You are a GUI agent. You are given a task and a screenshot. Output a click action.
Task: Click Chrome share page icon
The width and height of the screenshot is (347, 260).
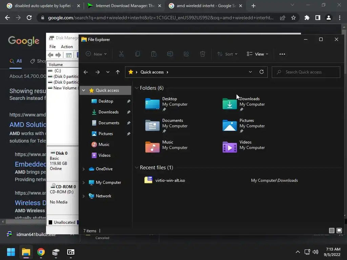click(282, 18)
